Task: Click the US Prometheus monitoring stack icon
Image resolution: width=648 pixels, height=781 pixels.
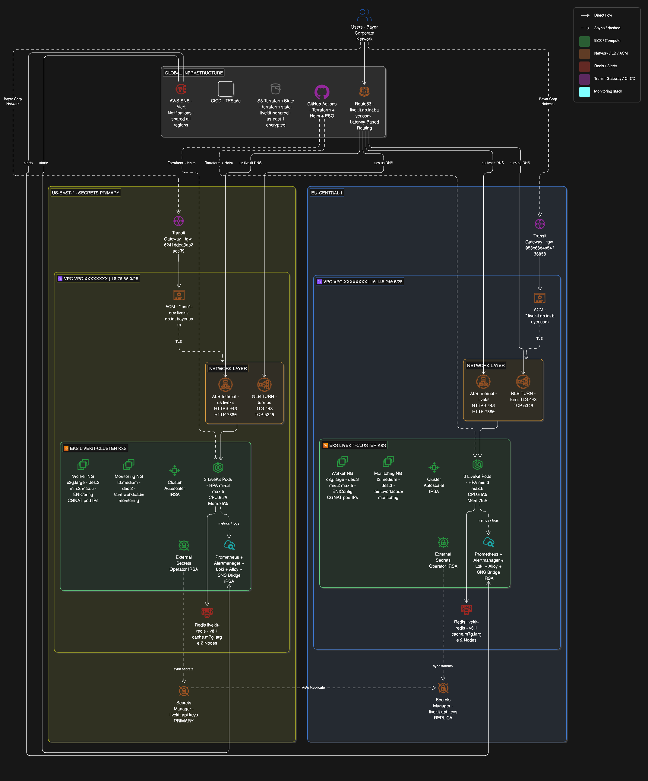Action: [x=229, y=545]
